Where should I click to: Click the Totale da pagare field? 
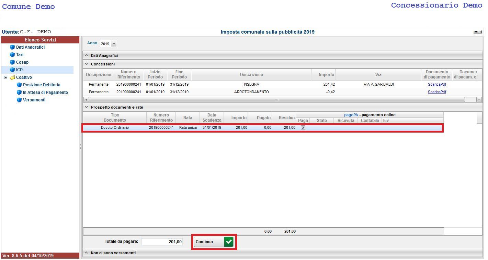click(162, 242)
